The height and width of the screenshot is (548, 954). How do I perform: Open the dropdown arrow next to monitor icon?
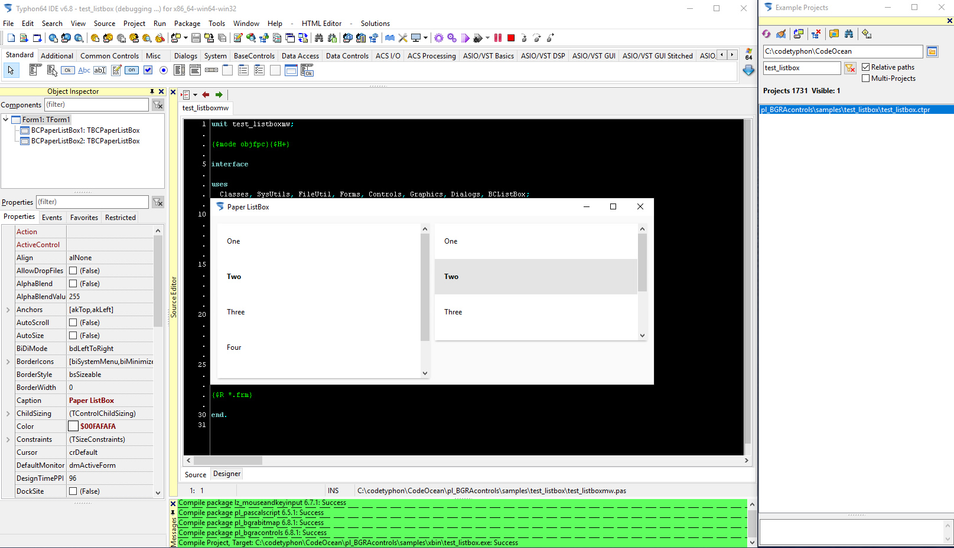(x=425, y=38)
